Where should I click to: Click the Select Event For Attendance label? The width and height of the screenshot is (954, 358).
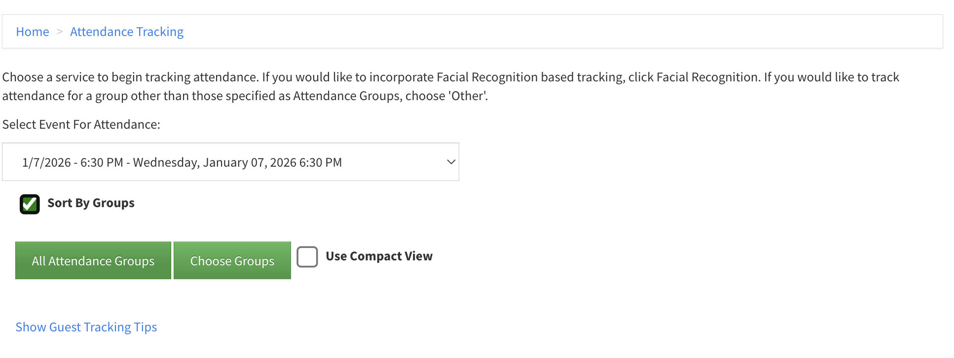(x=81, y=124)
